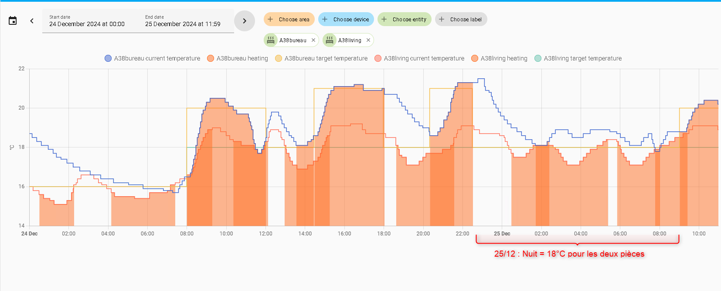Advance to next date range
The image size is (721, 291).
(245, 21)
